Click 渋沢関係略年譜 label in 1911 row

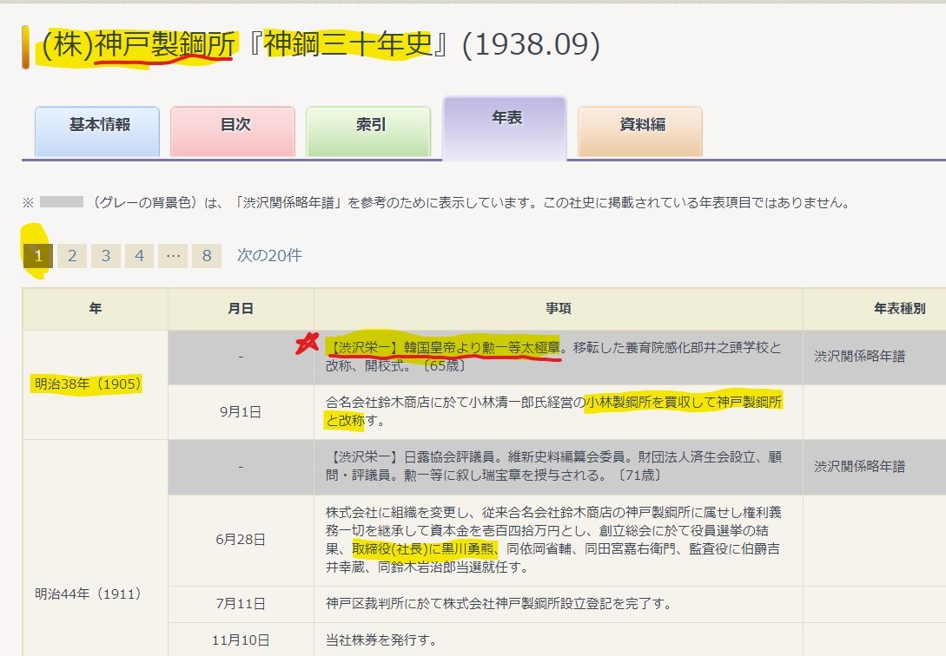[860, 466]
